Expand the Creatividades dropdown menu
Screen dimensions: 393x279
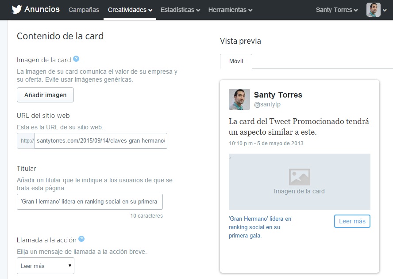(130, 10)
